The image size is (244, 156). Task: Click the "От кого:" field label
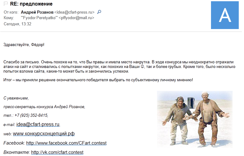pyautogui.click(x=11, y=12)
